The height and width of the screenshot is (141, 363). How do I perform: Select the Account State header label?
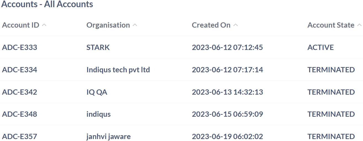point(331,25)
